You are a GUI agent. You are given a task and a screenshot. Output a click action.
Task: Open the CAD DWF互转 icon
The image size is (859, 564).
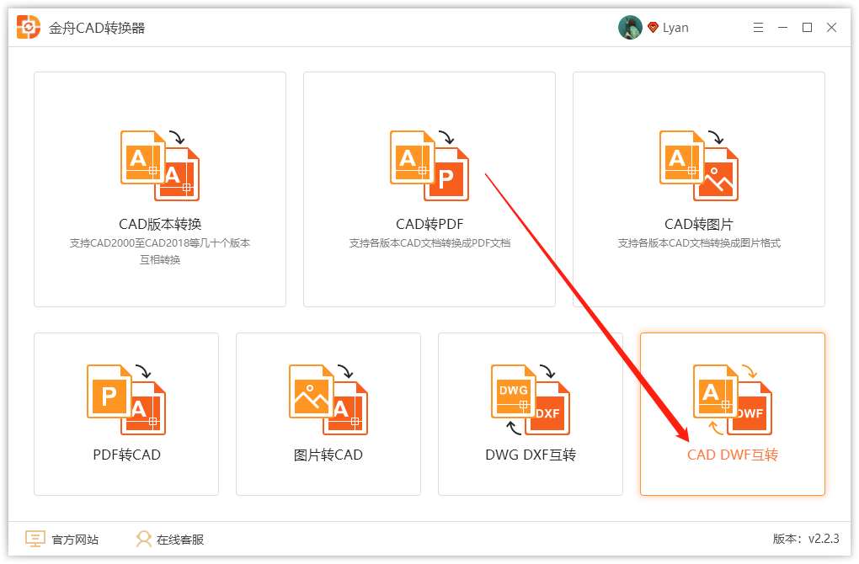(x=733, y=400)
